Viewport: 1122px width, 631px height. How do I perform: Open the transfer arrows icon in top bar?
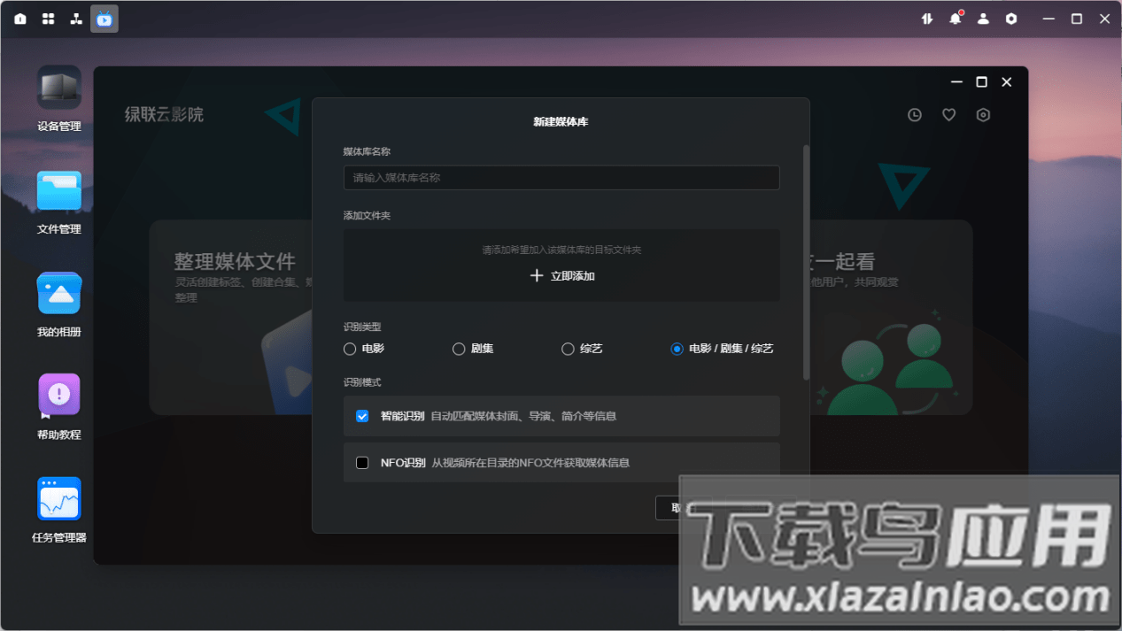tap(927, 19)
